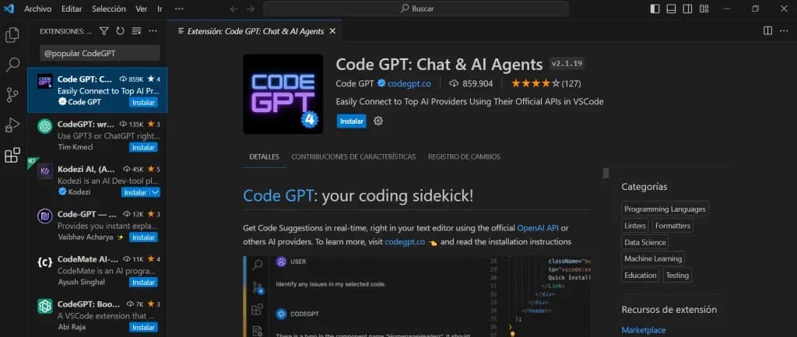Open codegpt.co link in description
The image size is (797, 337).
click(x=405, y=242)
